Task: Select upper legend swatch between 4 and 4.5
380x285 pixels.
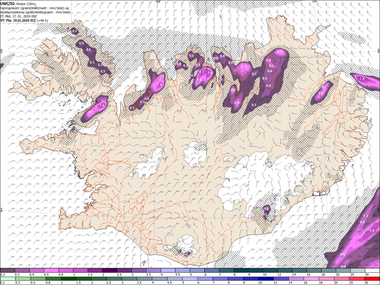Action: 168,270
